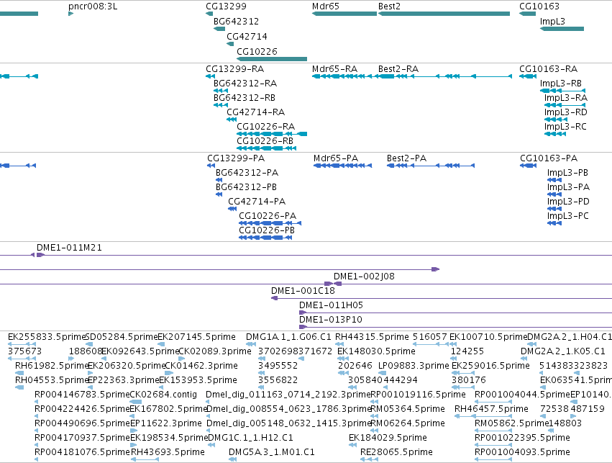This screenshot has width=612, height=463.
Task: Click the RH61982.5prime EST label
Action: 52,366
